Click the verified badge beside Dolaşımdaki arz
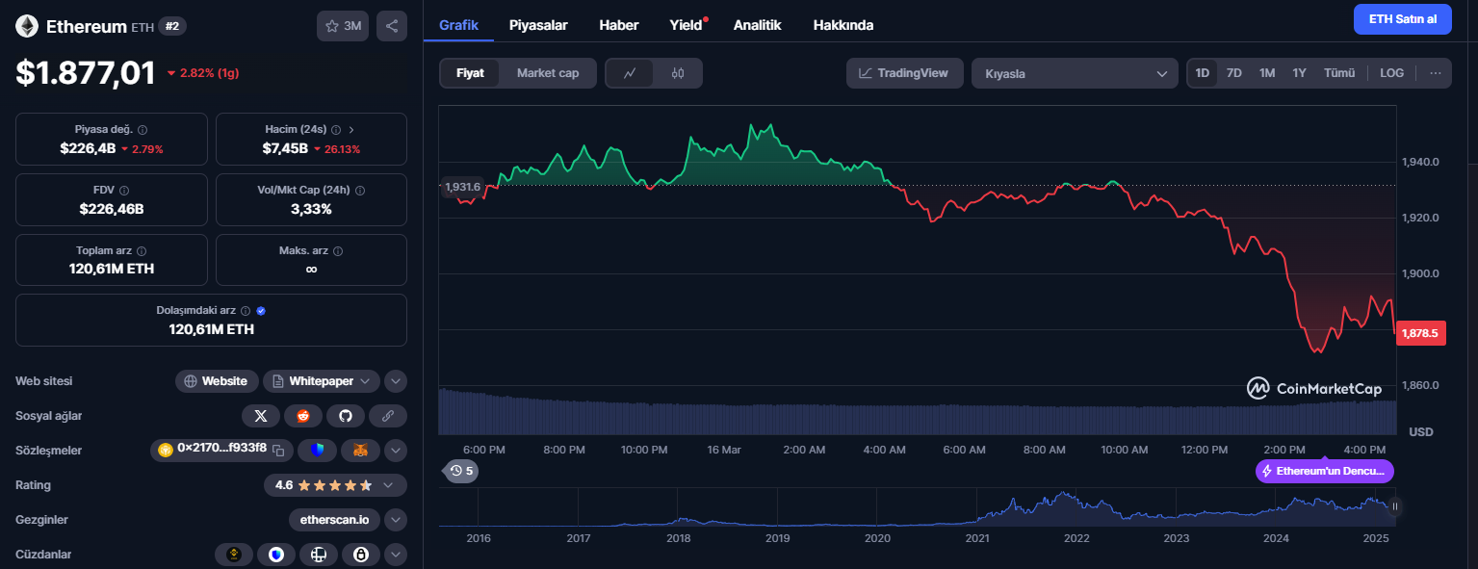 click(x=261, y=311)
